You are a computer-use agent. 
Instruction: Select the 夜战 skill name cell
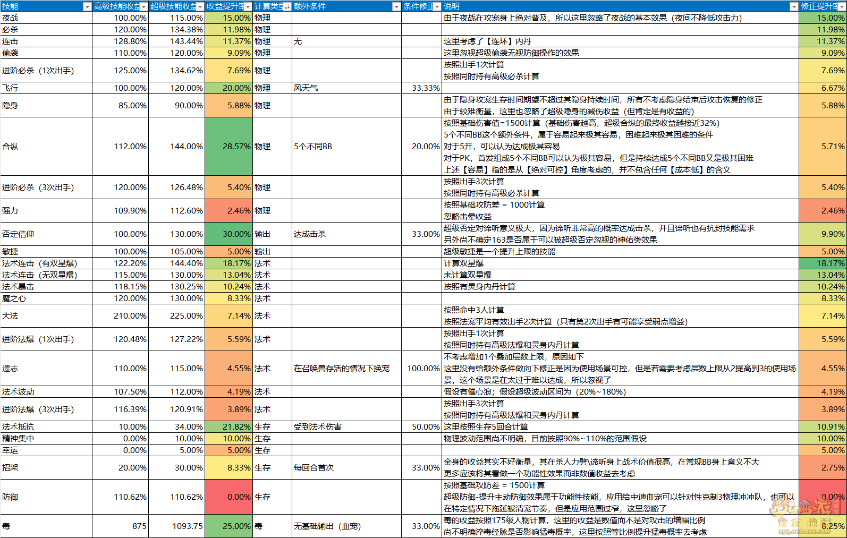(x=46, y=18)
